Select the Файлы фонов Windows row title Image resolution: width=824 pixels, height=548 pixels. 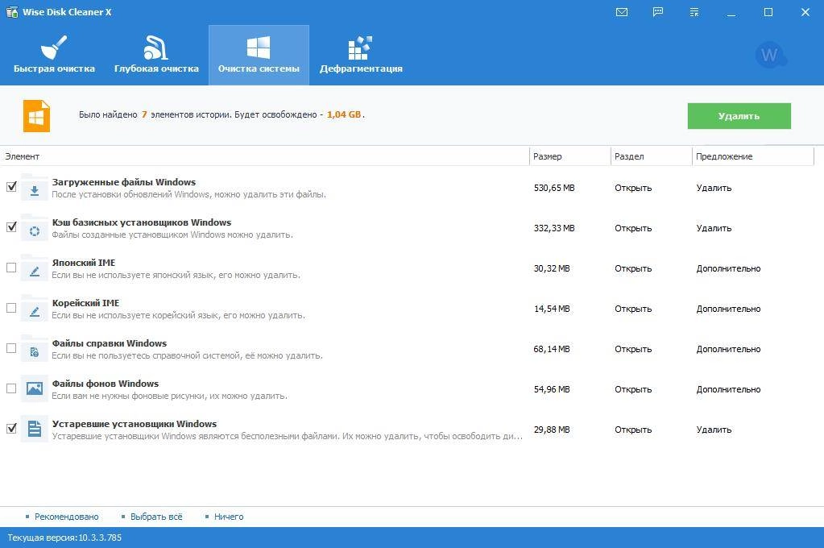click(x=105, y=384)
